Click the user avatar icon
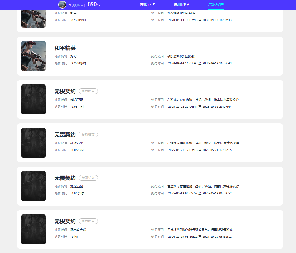 62,4
